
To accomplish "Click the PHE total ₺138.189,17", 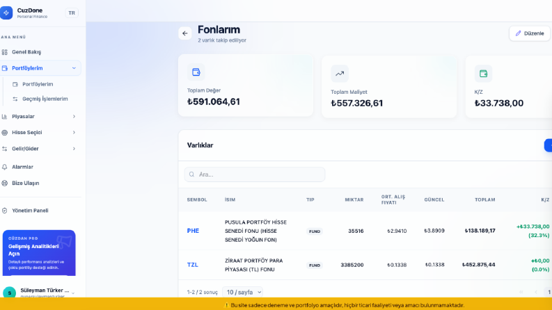I will 480,231.
